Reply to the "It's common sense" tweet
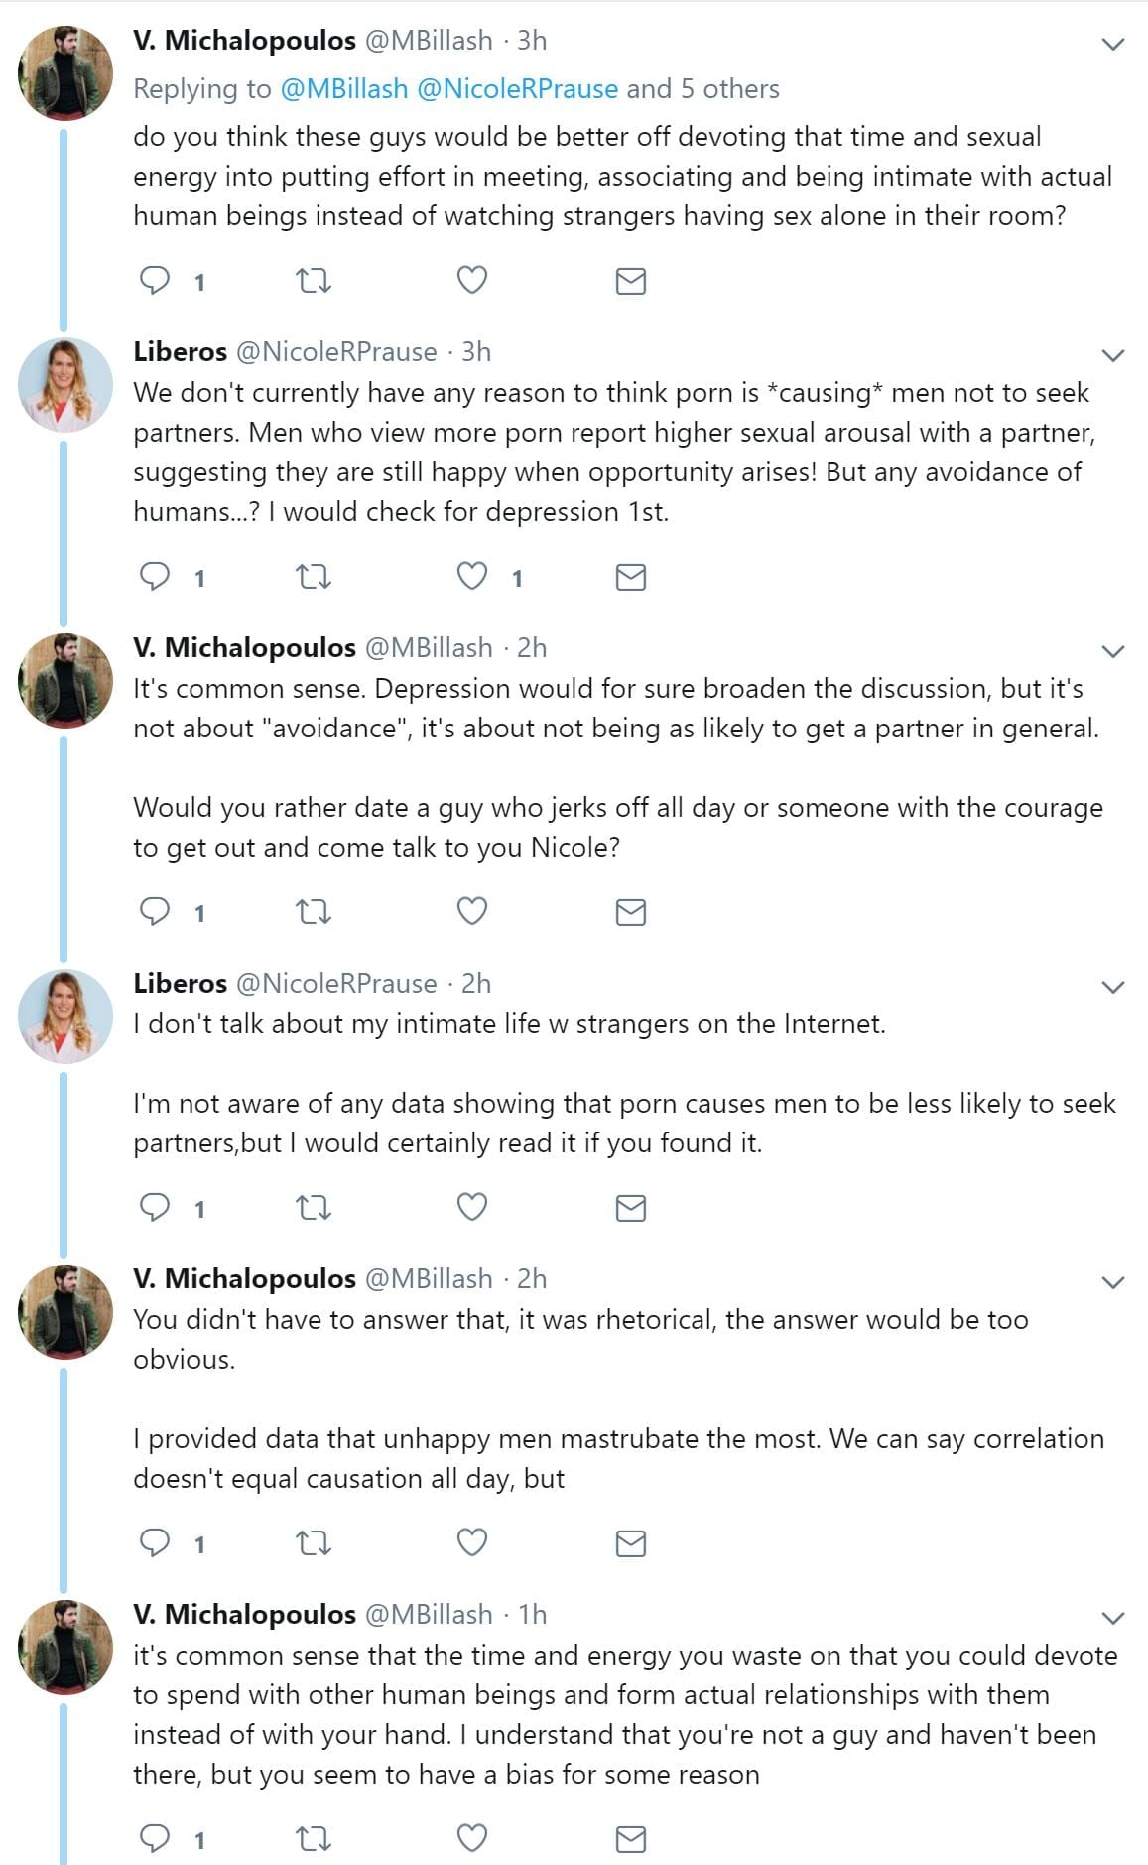 155,911
